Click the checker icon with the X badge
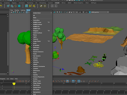 34,6
